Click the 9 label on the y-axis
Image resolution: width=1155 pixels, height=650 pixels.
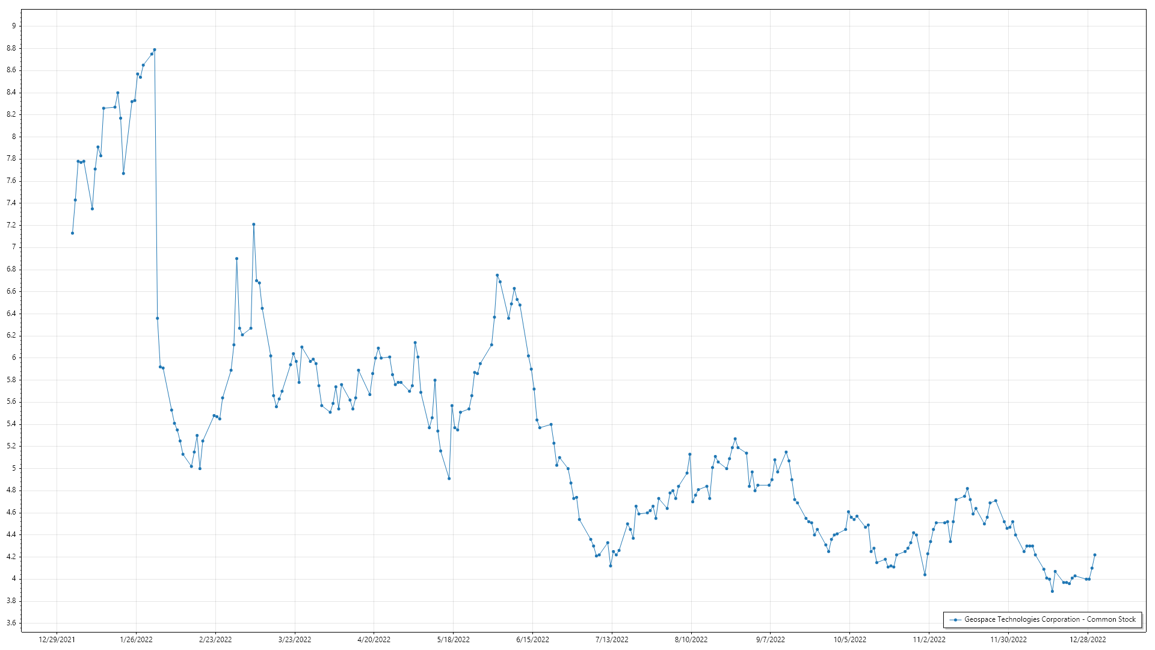coord(14,26)
